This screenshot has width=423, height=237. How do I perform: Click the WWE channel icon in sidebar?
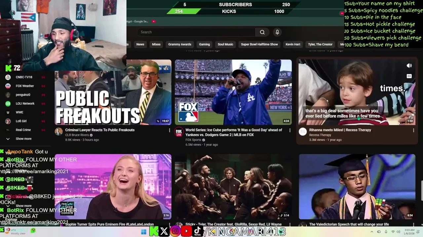pyautogui.click(x=8, y=112)
